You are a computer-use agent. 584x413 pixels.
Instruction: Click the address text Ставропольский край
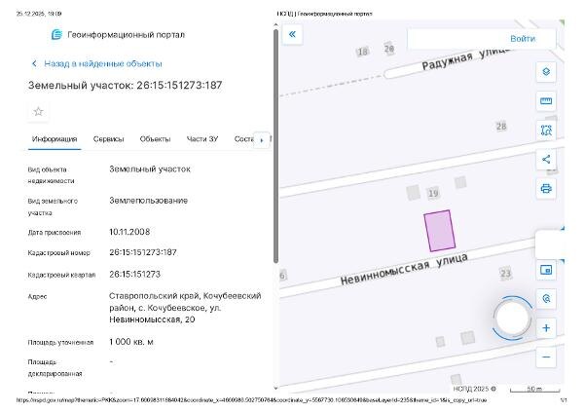[x=155, y=296]
